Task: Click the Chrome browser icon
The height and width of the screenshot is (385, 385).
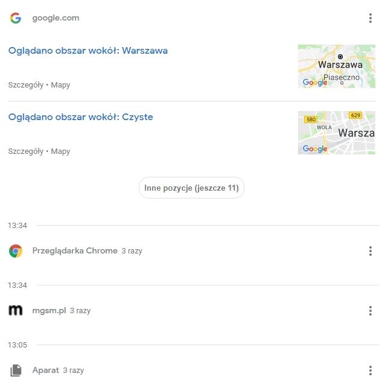Action: [x=16, y=251]
